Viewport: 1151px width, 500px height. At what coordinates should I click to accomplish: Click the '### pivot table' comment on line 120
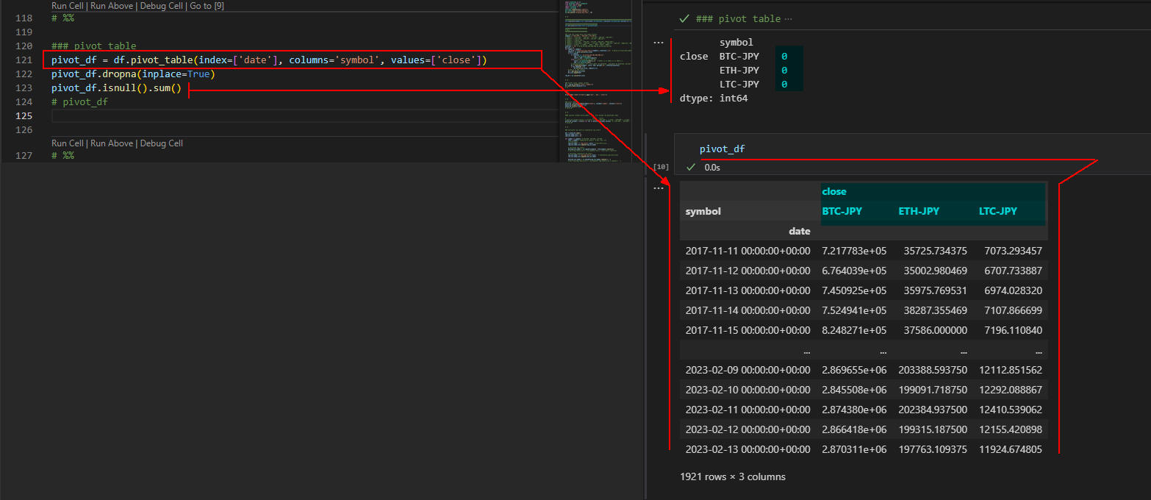(x=93, y=46)
